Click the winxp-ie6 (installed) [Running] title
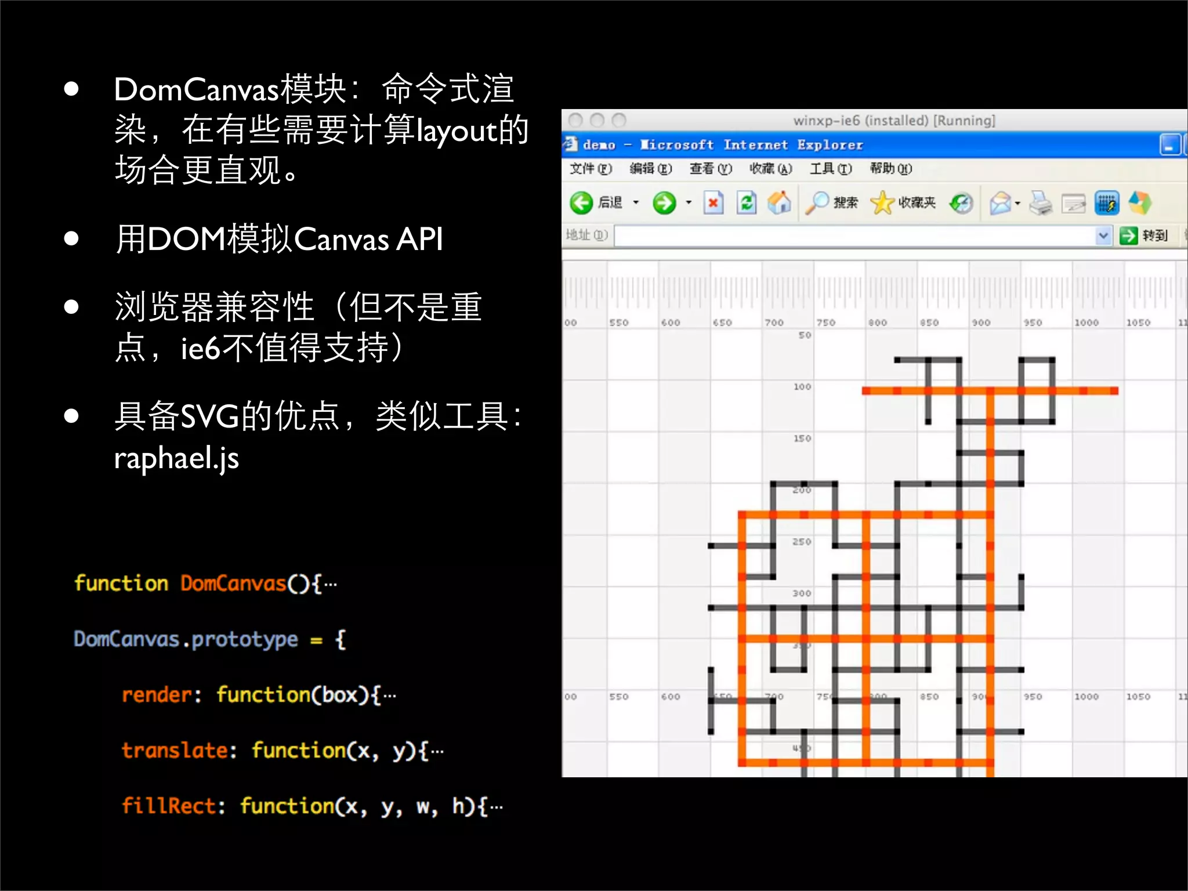Screen dimensions: 1188x891 pos(894,121)
